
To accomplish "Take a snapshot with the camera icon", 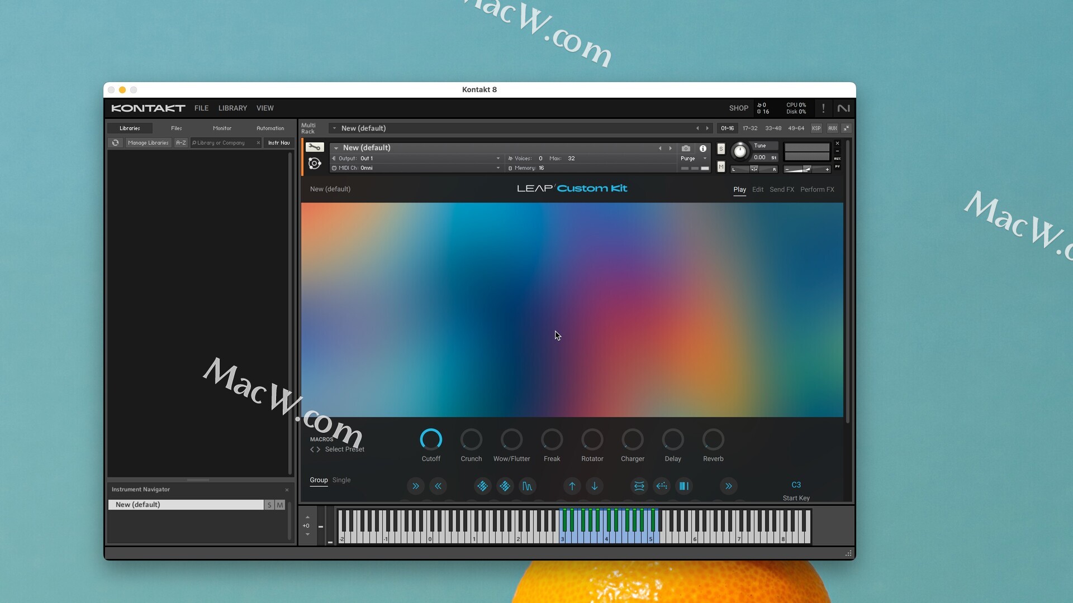I will tap(686, 149).
